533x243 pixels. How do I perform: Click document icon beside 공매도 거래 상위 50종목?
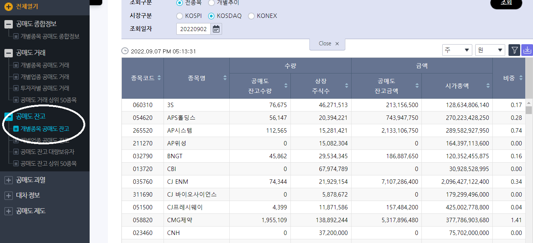click(x=16, y=100)
